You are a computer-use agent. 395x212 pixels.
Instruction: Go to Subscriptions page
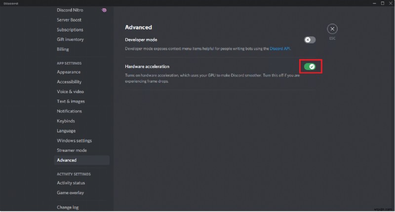tap(70, 30)
